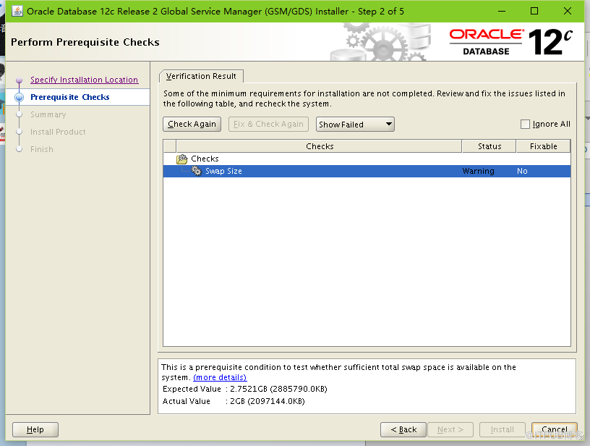Go to Specify Installation Location step

[x=85, y=80]
